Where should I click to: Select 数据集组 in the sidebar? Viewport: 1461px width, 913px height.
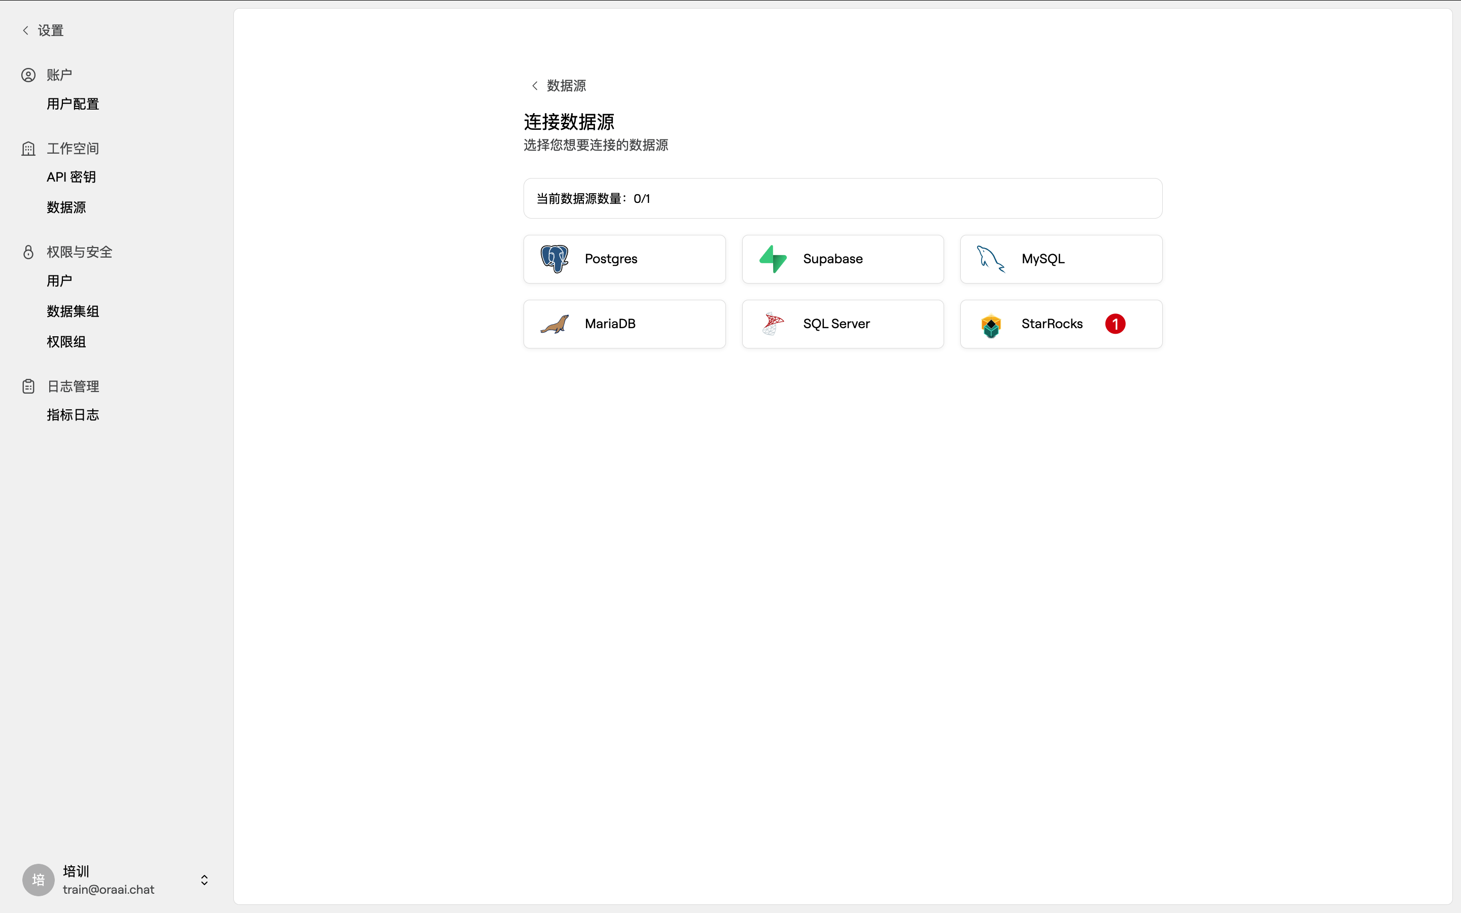tap(73, 311)
